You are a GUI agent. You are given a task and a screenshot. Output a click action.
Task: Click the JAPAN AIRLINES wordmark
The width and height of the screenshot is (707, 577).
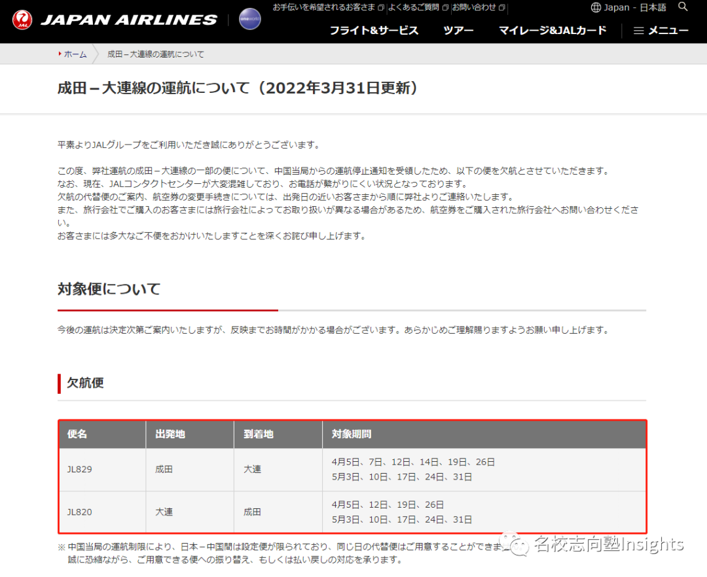coord(129,20)
